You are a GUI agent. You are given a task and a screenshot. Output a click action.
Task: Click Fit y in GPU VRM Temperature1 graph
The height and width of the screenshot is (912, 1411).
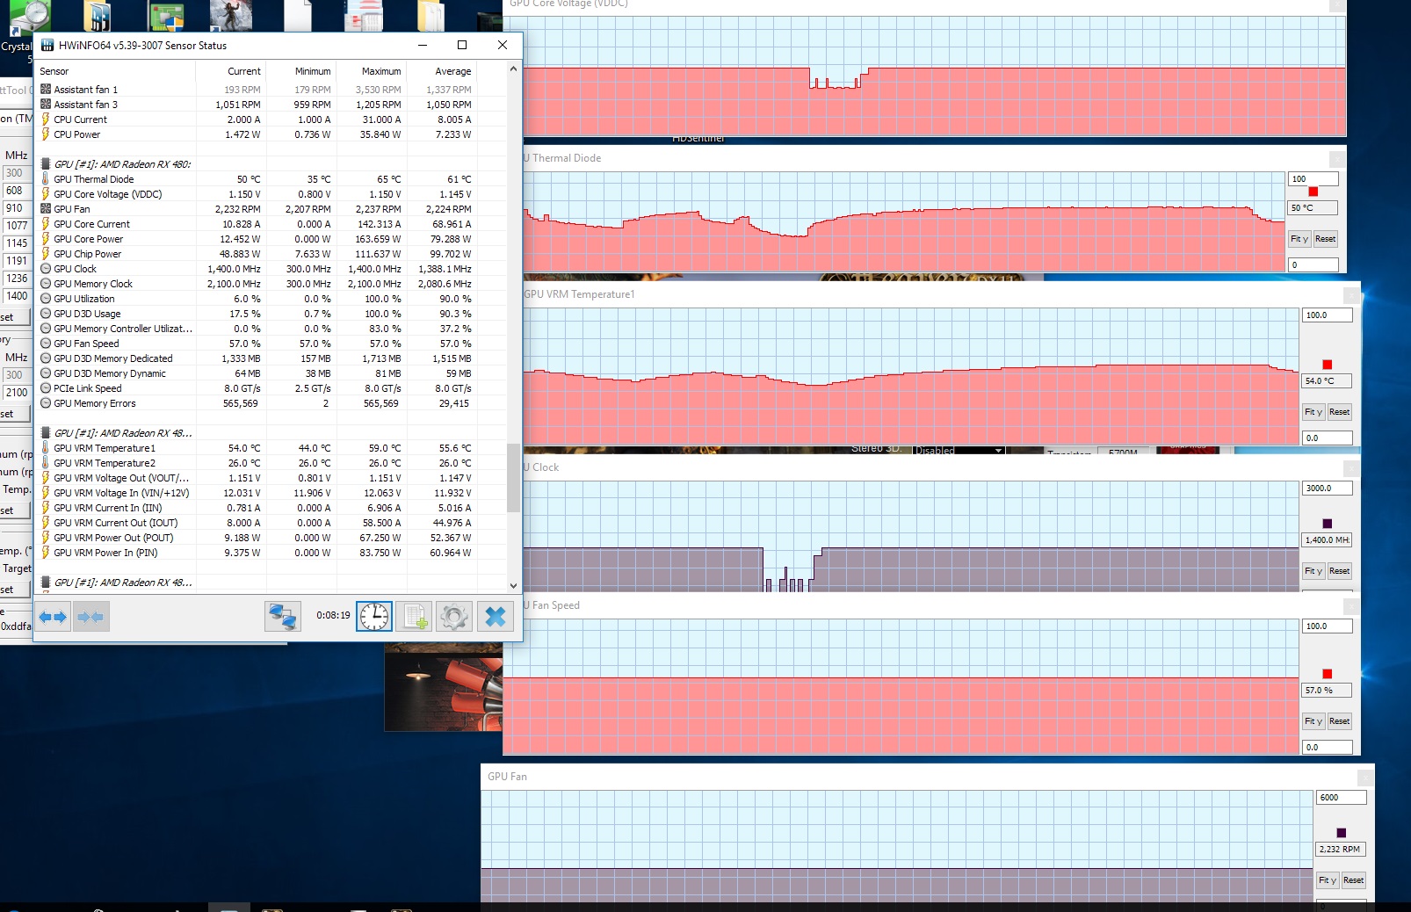(1313, 412)
